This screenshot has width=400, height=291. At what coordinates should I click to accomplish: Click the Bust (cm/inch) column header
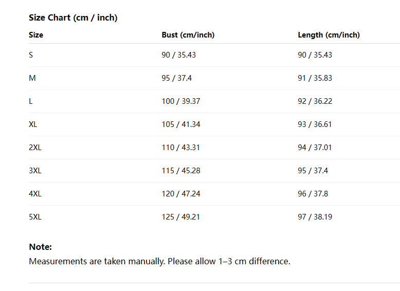[188, 35]
